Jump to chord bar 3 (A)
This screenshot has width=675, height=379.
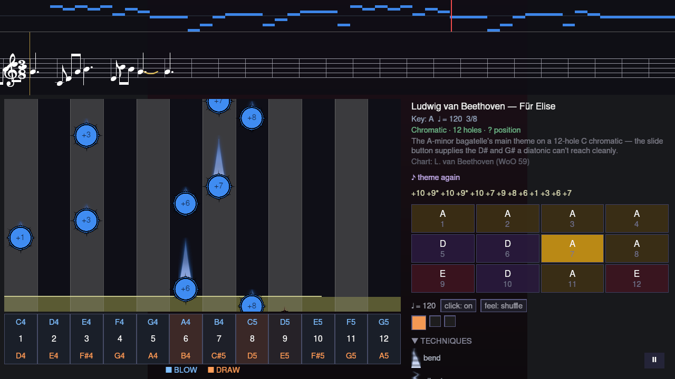(x=572, y=218)
